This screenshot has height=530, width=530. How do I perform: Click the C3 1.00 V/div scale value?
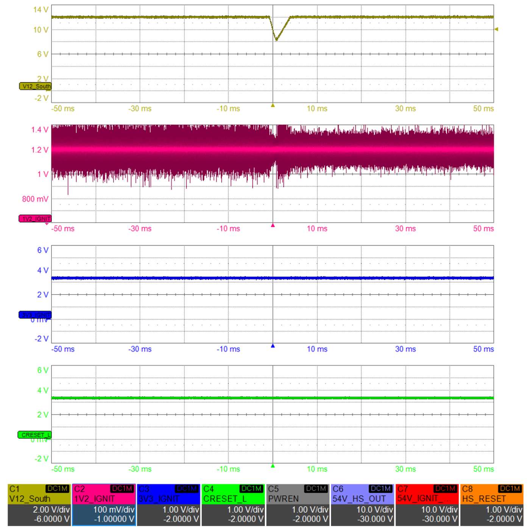point(181,510)
